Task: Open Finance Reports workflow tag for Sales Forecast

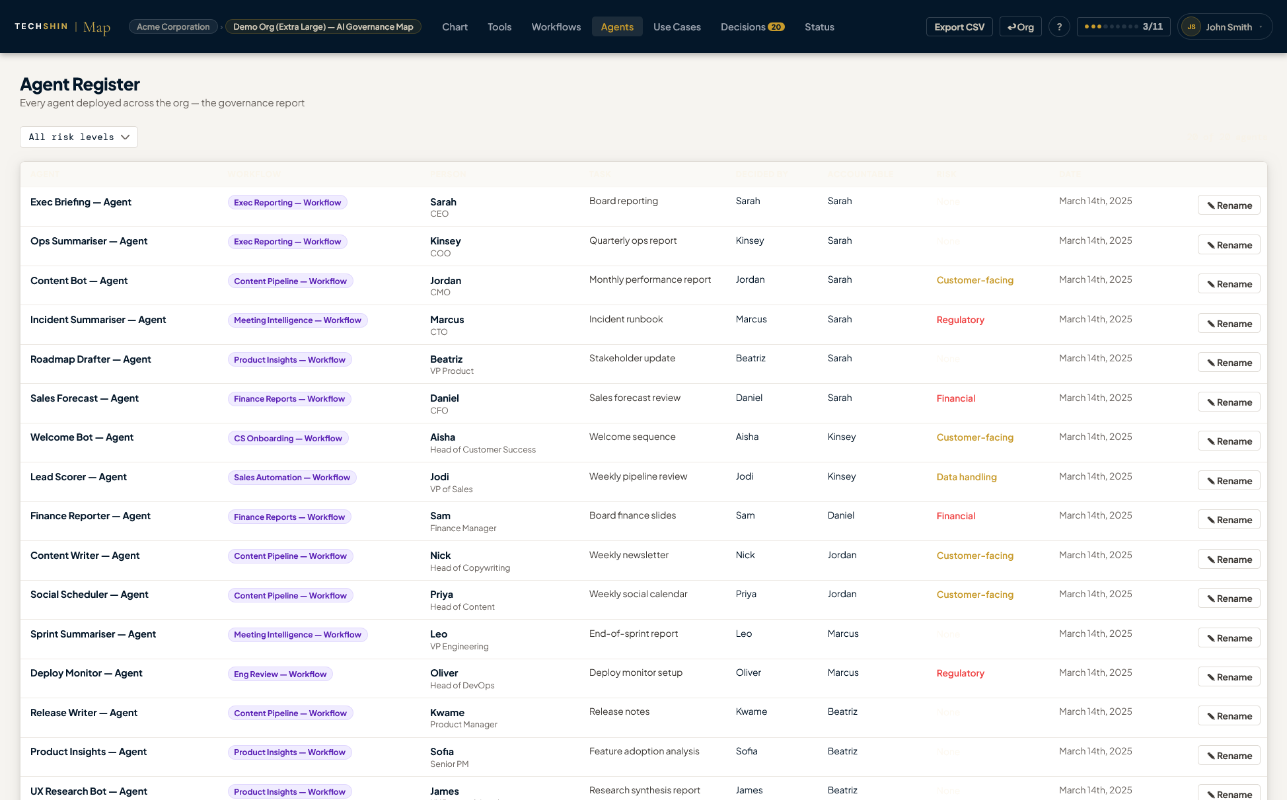Action: click(x=289, y=399)
